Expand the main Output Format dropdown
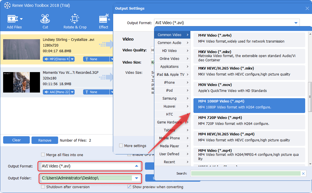 coord(136,166)
